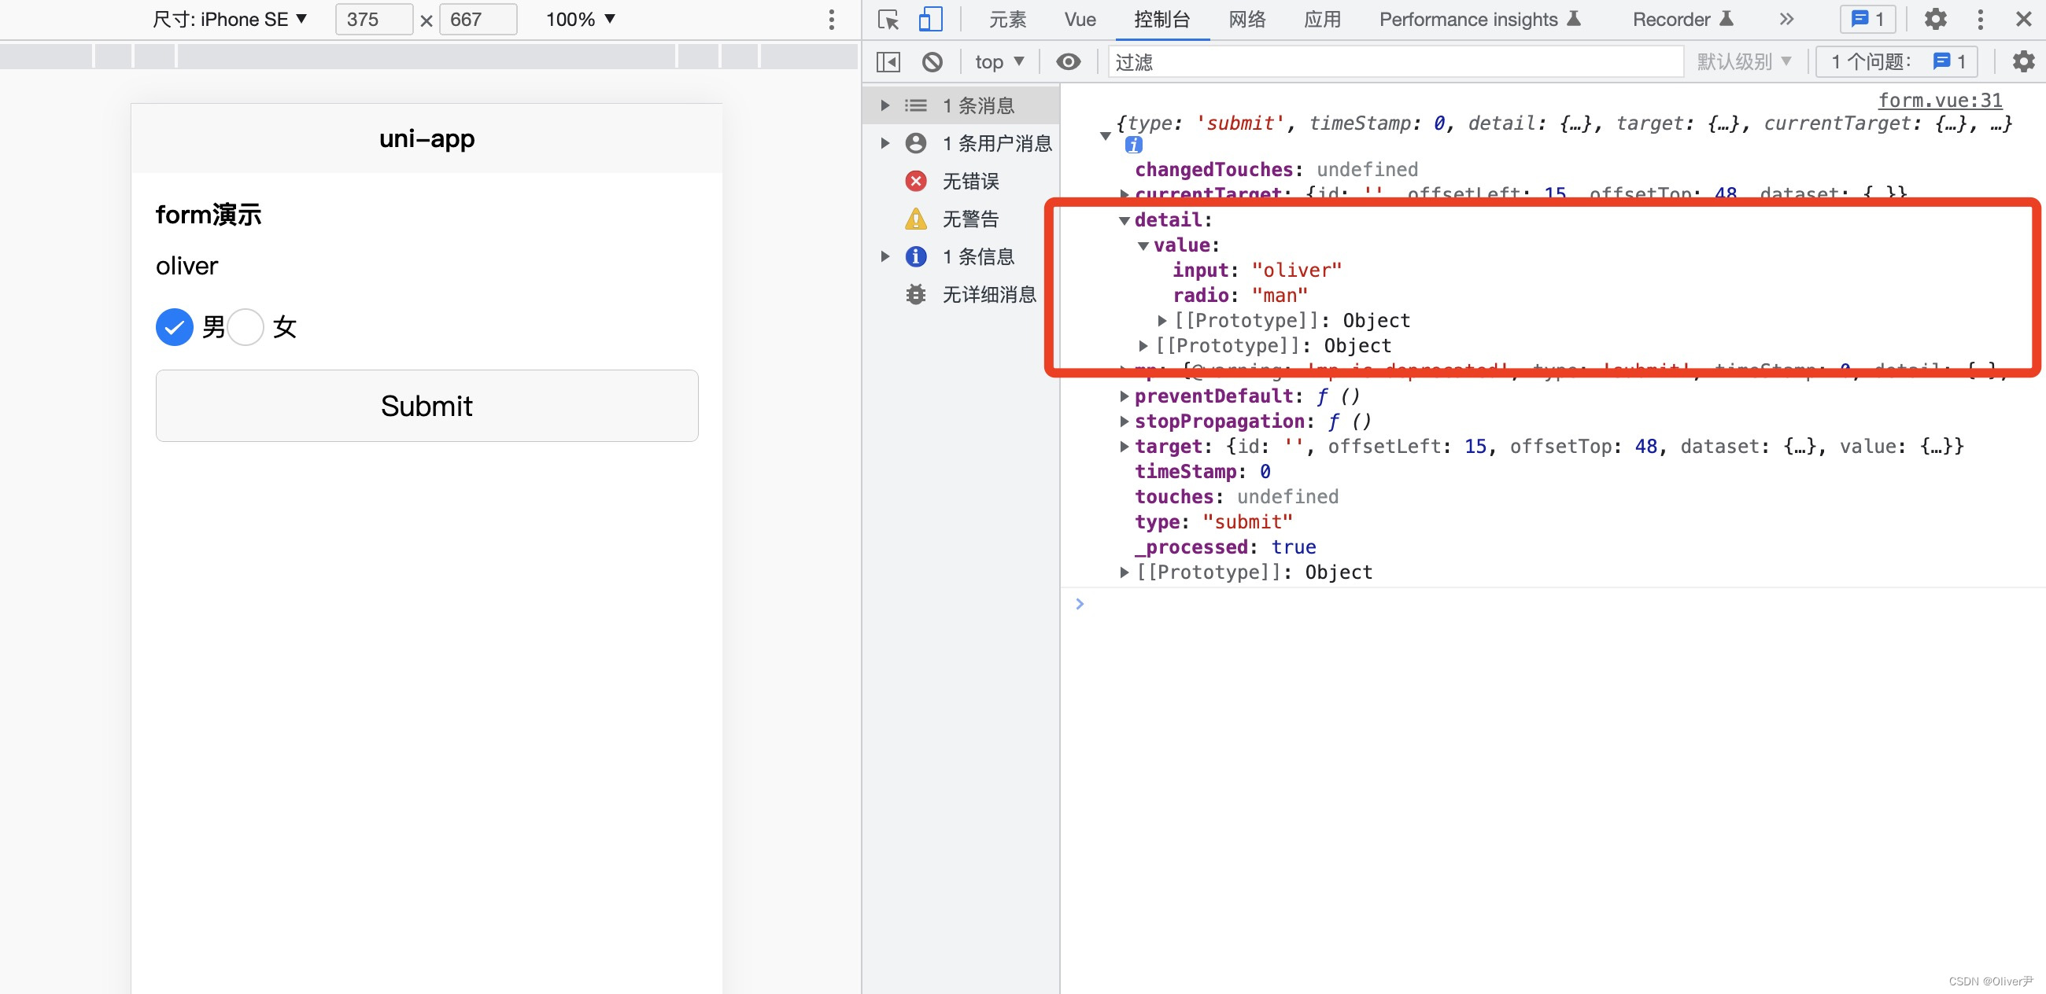
Task: Open the 默认级别 log level dropdown
Action: (x=1743, y=61)
